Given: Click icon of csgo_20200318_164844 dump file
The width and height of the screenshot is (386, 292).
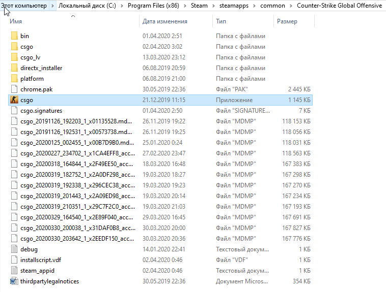Looking at the screenshot, I should 14,164.
